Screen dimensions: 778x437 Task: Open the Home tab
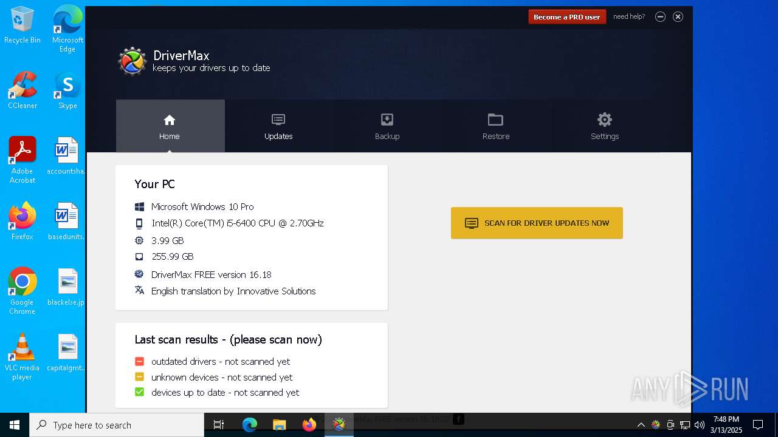point(170,126)
